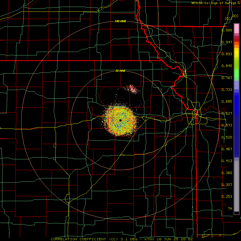This screenshot has height=241, width=241.
Task: Click the 0.307 color scale value
Action: click(x=227, y=184)
